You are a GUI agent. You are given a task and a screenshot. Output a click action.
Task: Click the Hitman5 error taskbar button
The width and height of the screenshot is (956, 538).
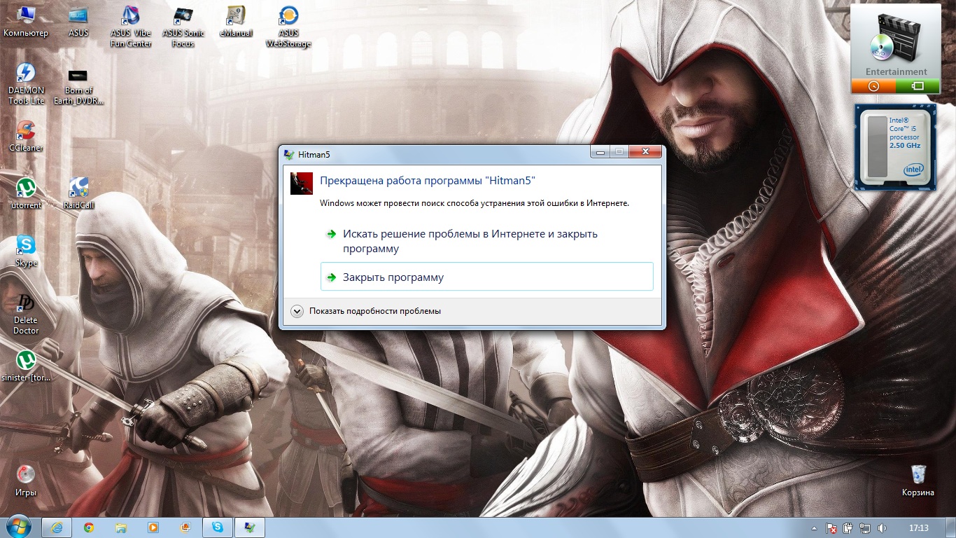[250, 527]
